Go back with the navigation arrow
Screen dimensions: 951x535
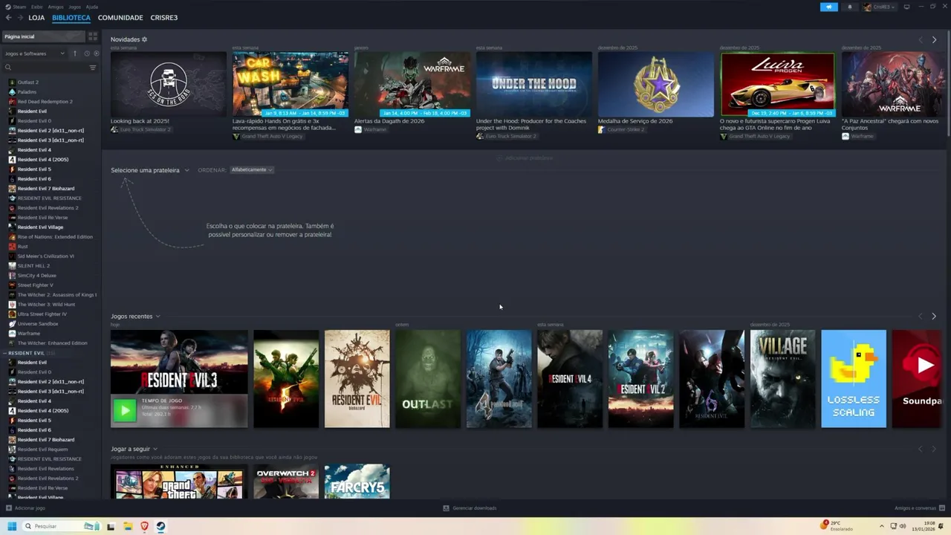pos(8,17)
